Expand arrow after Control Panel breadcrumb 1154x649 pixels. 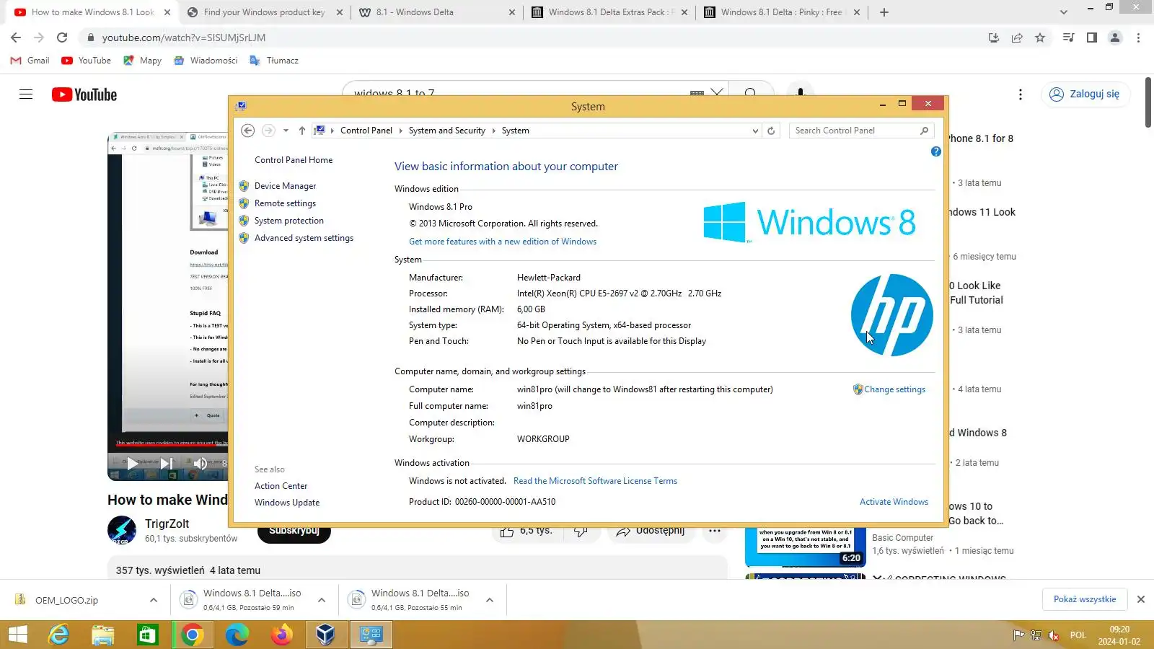click(x=401, y=131)
